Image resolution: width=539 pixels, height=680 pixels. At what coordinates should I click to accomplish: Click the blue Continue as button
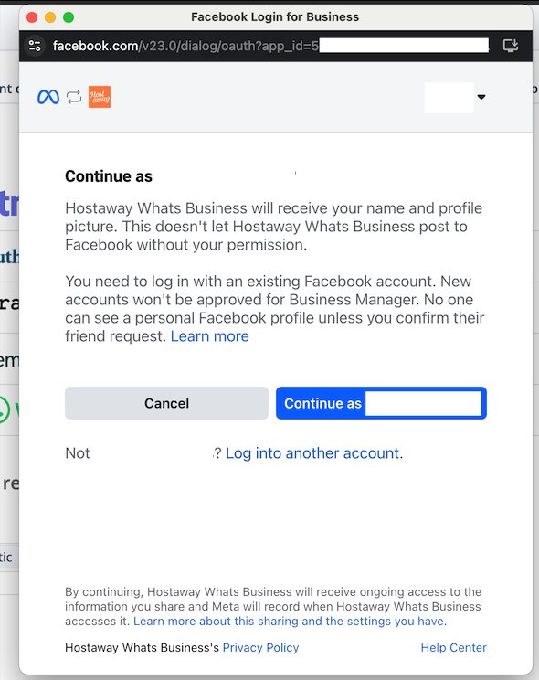(x=381, y=403)
